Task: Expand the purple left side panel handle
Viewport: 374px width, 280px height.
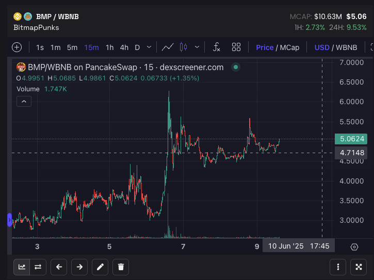Action: [x=9, y=220]
